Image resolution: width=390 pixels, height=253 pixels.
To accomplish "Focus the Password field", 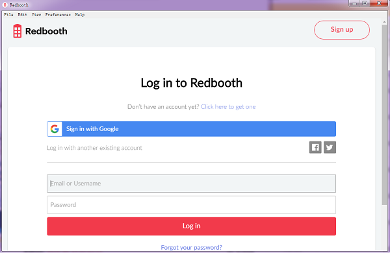I will (191, 205).
